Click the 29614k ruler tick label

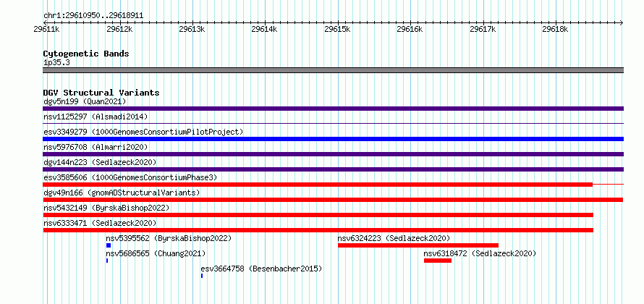(266, 29)
